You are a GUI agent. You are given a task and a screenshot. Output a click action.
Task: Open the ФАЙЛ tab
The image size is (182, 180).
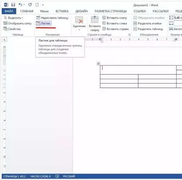9,11
